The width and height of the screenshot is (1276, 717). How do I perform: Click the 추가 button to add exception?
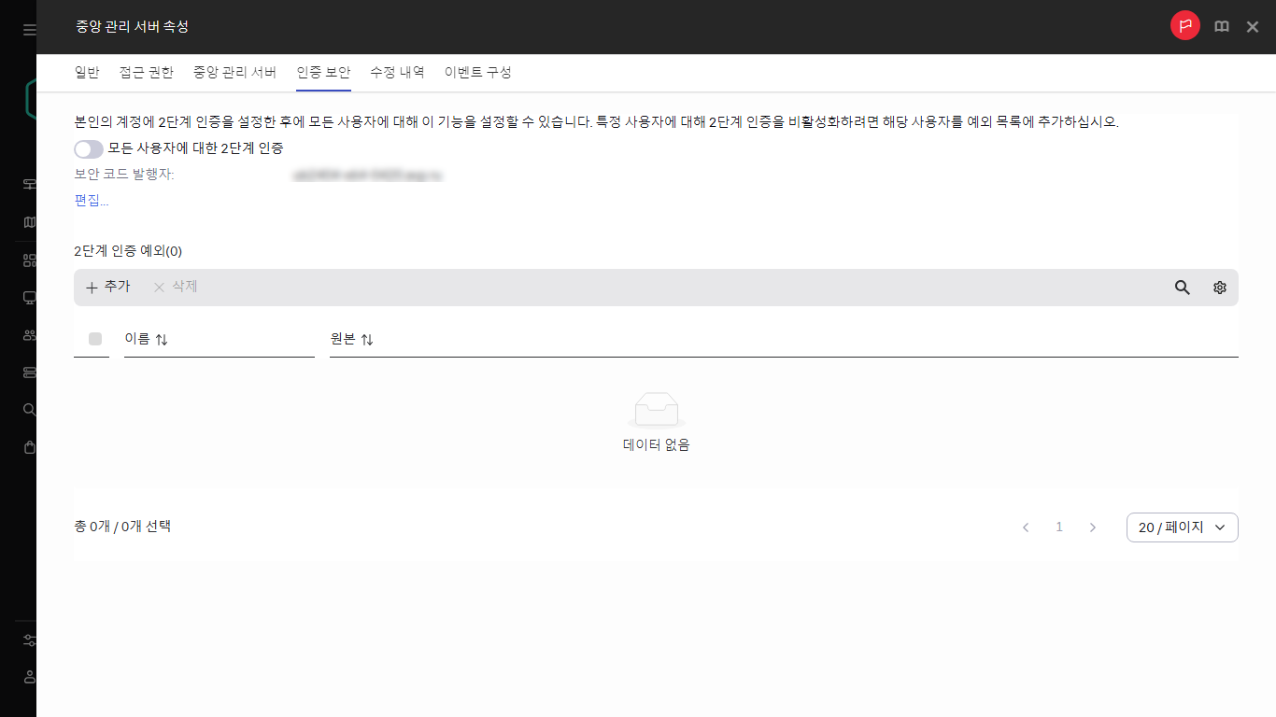pos(108,288)
